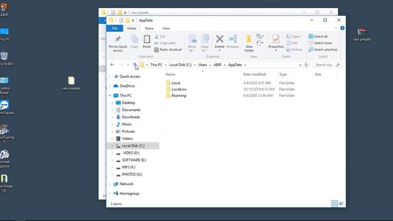Viewport: 393px width, 221px height.
Task: Click the Search AppData box
Action: click(327, 65)
